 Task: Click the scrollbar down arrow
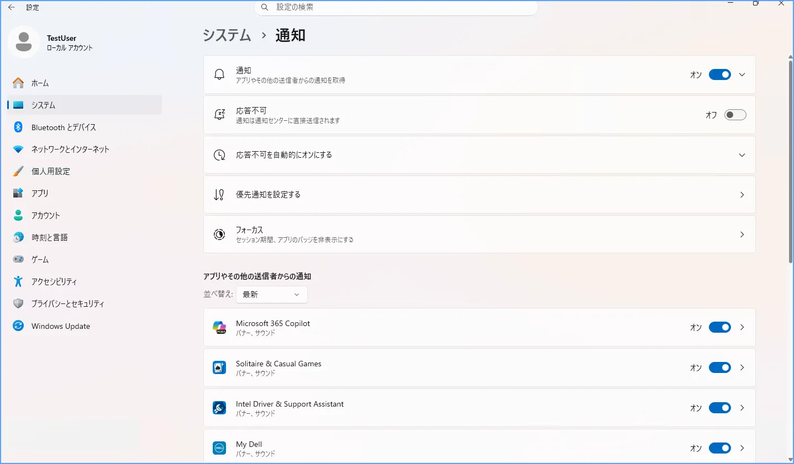(x=791, y=460)
